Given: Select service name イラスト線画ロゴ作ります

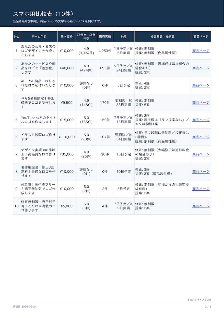Looking at the screenshot, I should [38, 137].
